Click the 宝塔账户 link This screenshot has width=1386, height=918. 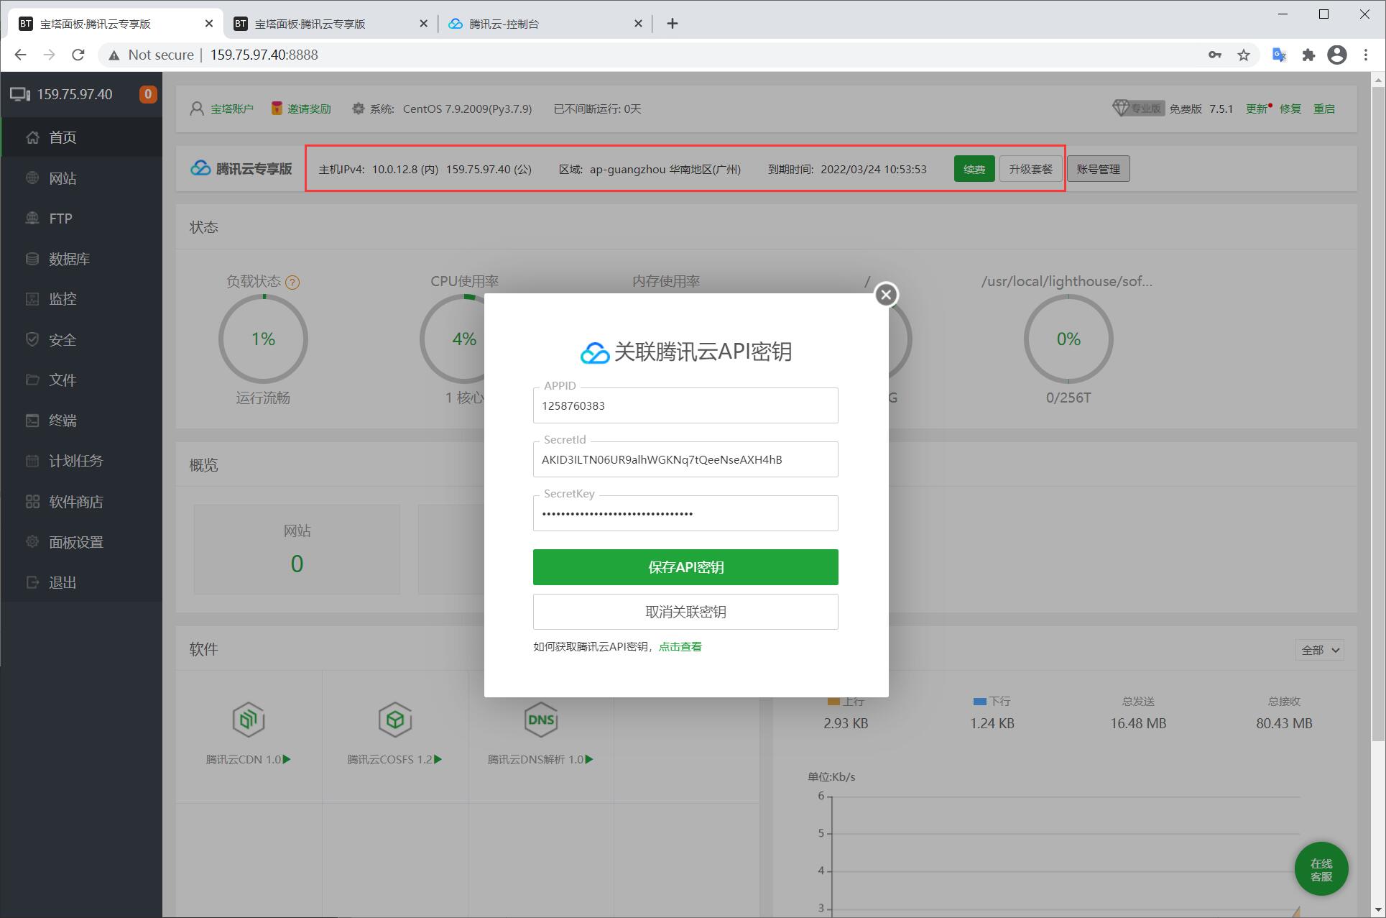[231, 109]
